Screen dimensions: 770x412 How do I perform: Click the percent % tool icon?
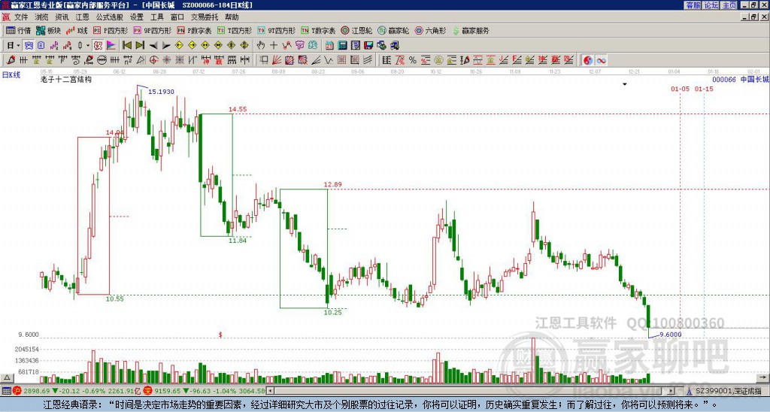(x=412, y=60)
